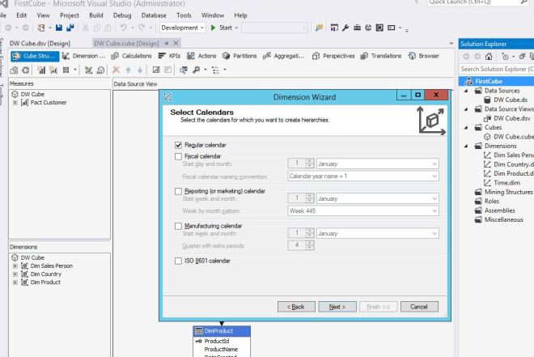Check the ISO 8601 calendar option
The image size is (534, 357).
[x=179, y=261]
